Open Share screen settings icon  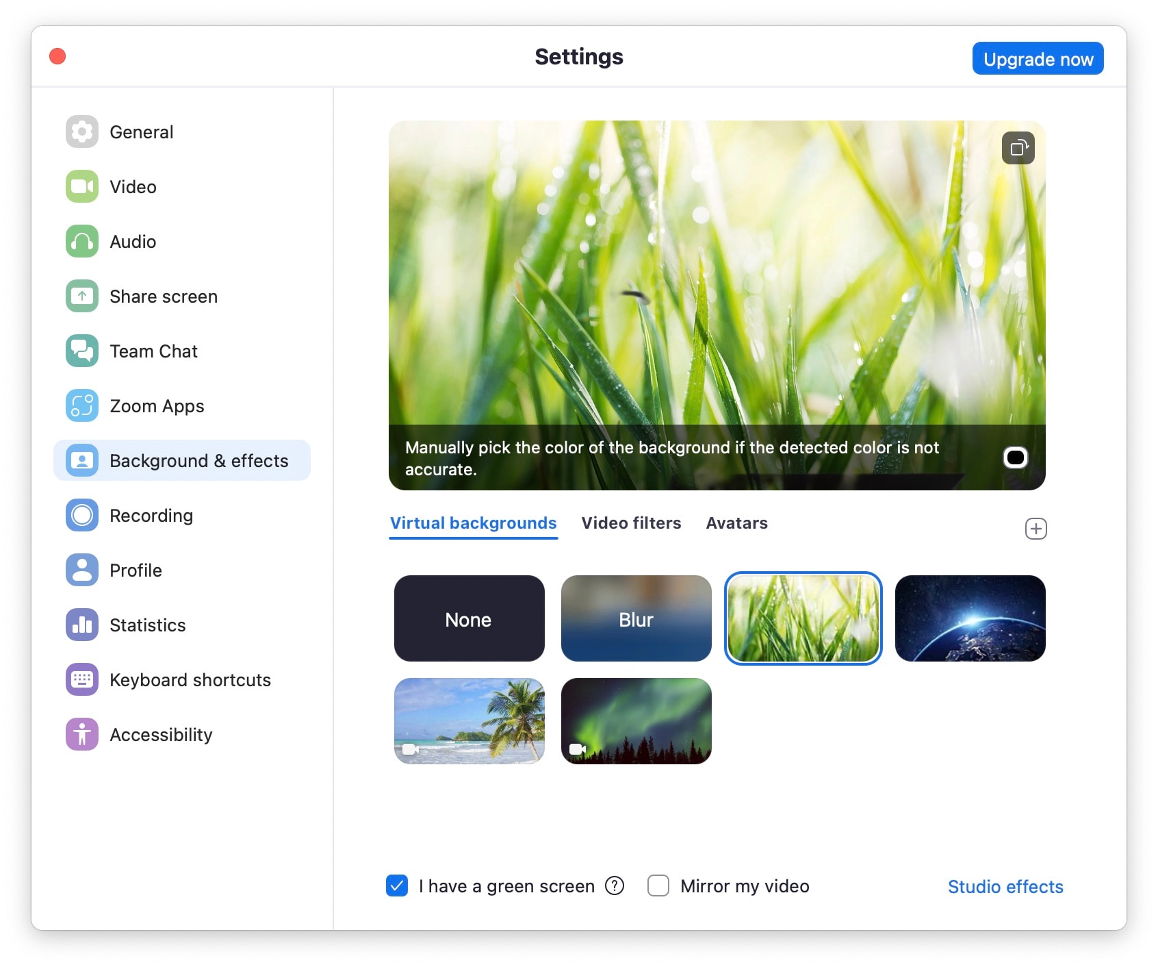click(x=82, y=296)
